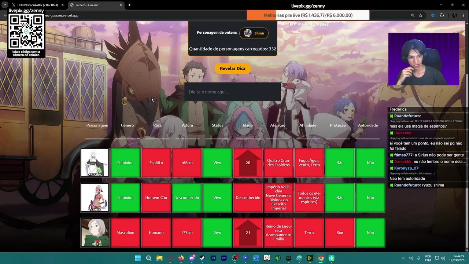Click the taskbar microphone icon
The width and height of the screenshot is (469, 264).
pos(418,258)
